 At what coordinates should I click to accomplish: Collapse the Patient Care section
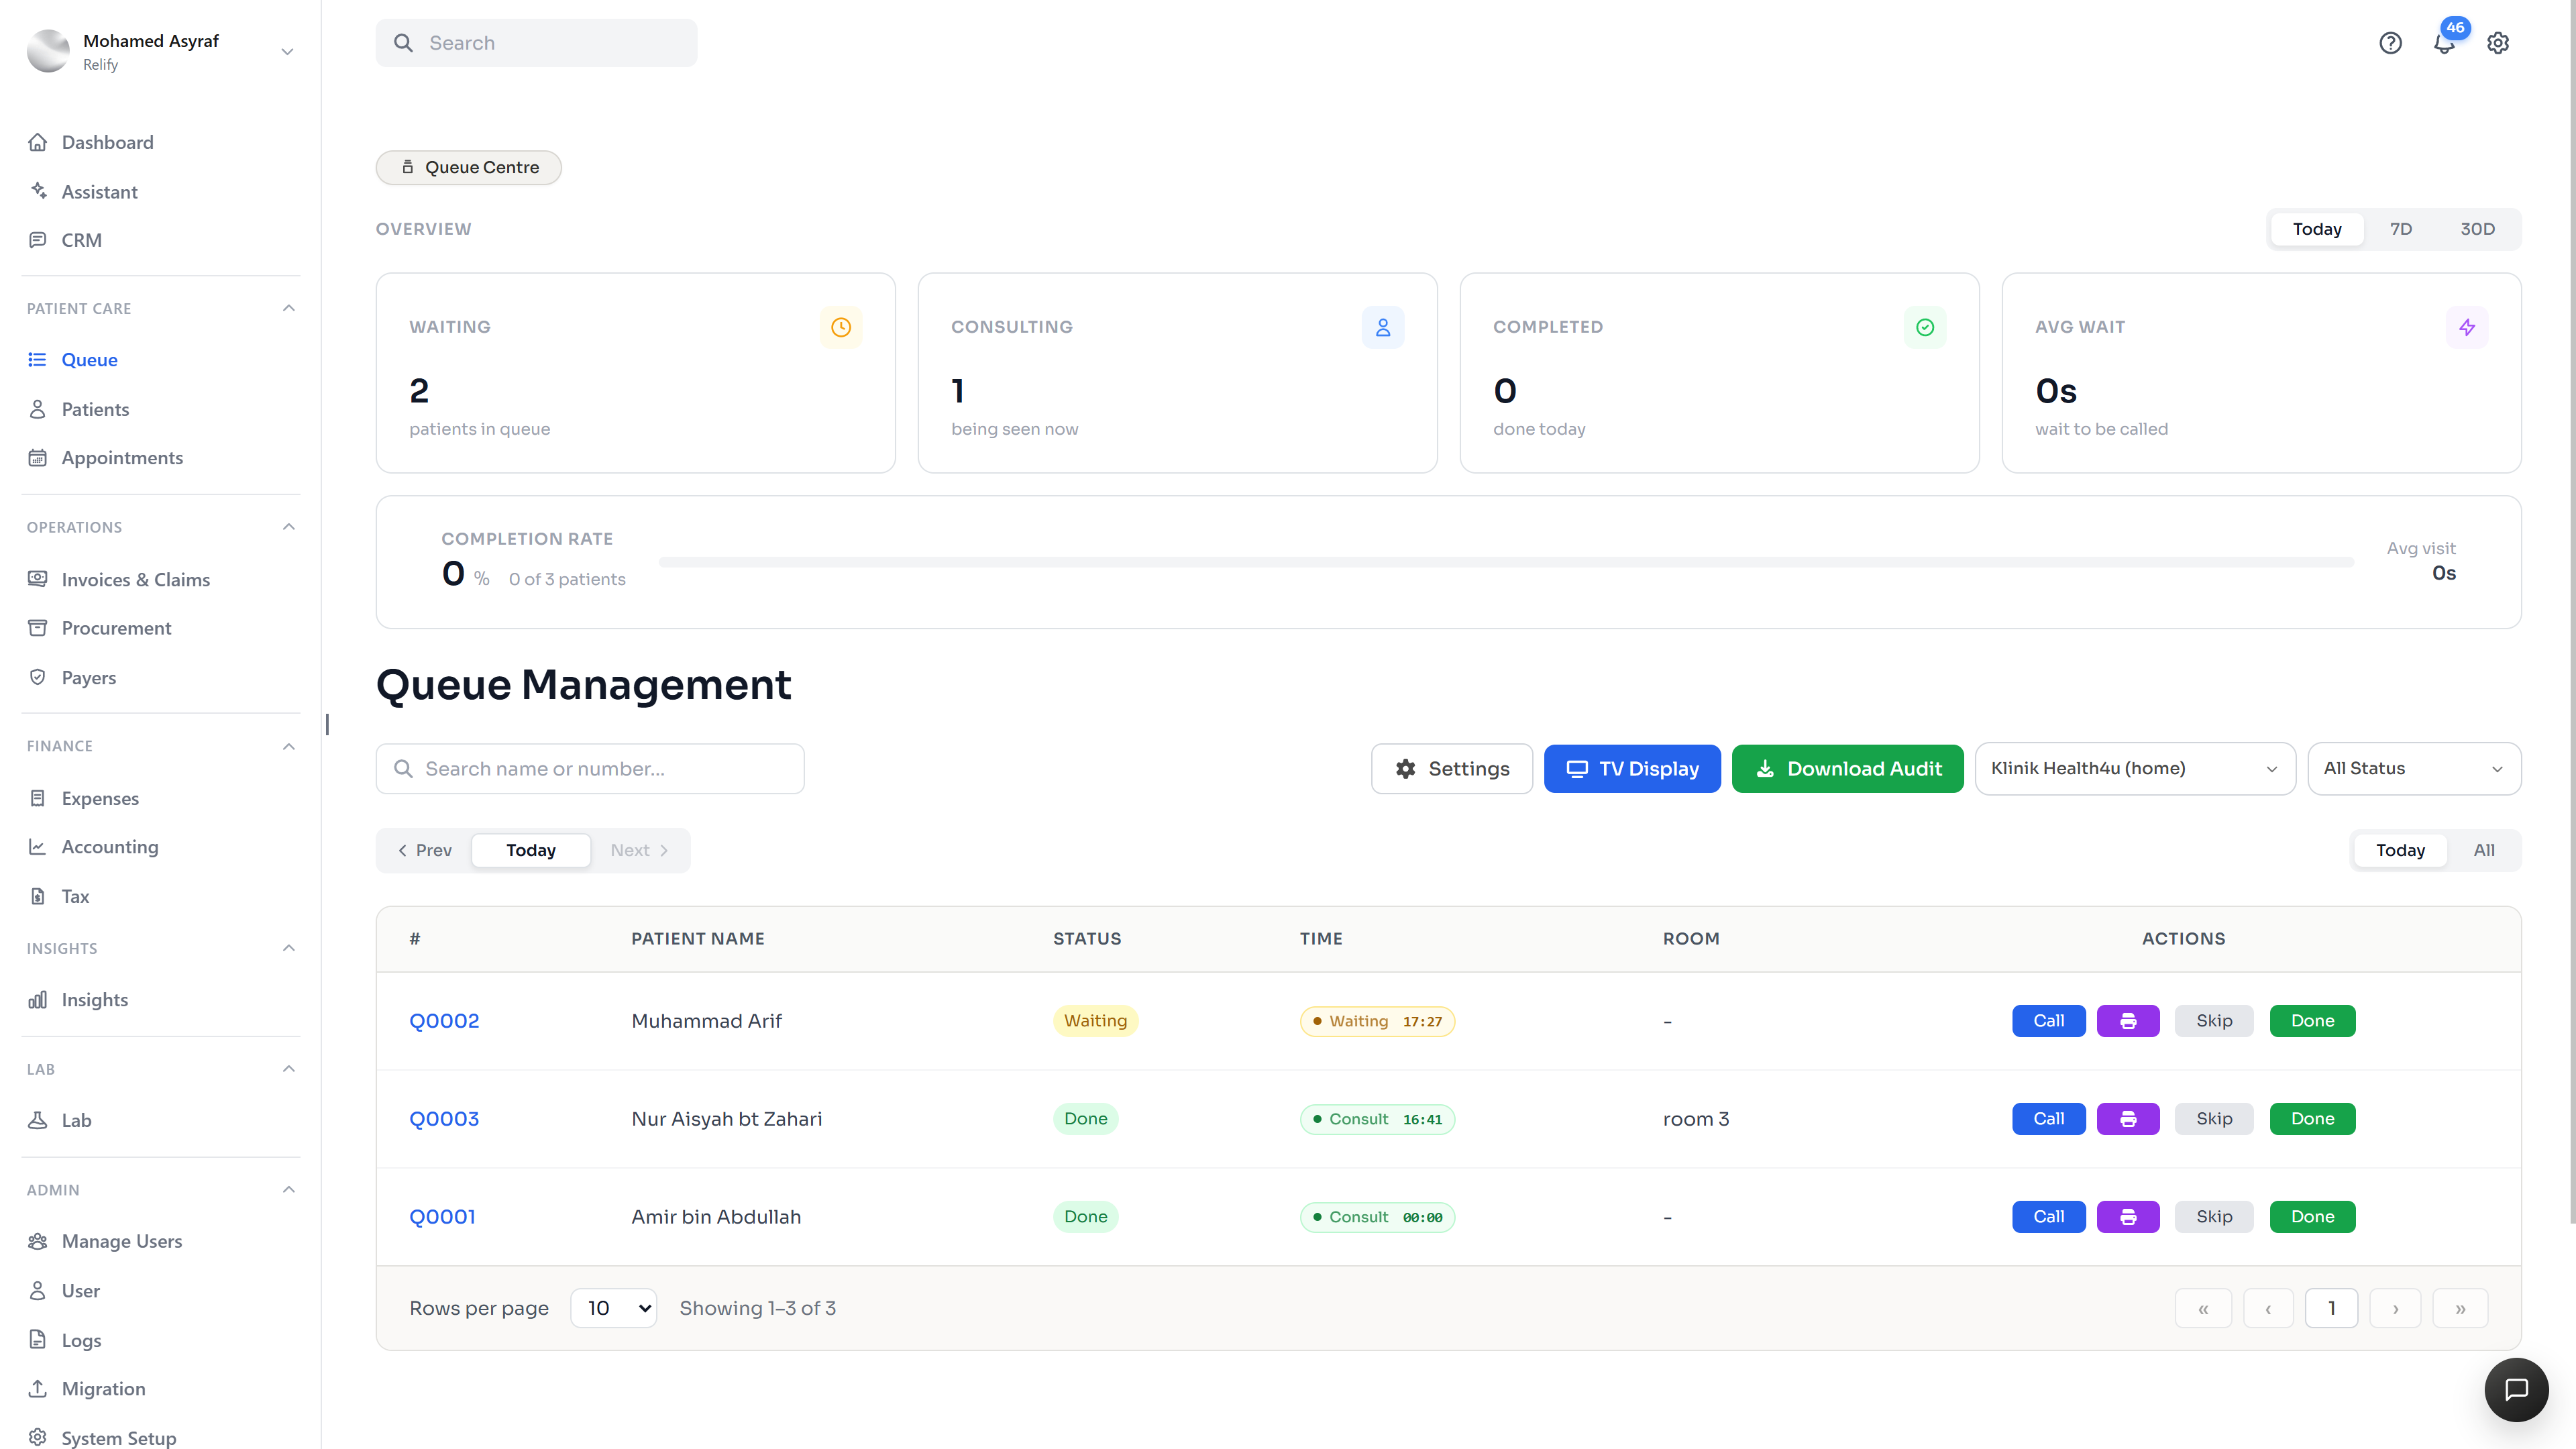coord(289,308)
